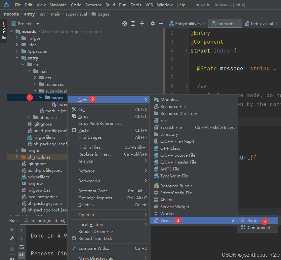Click the green Rerun icon in Run panel
The height and width of the screenshot is (260, 281).
click(x=12, y=230)
